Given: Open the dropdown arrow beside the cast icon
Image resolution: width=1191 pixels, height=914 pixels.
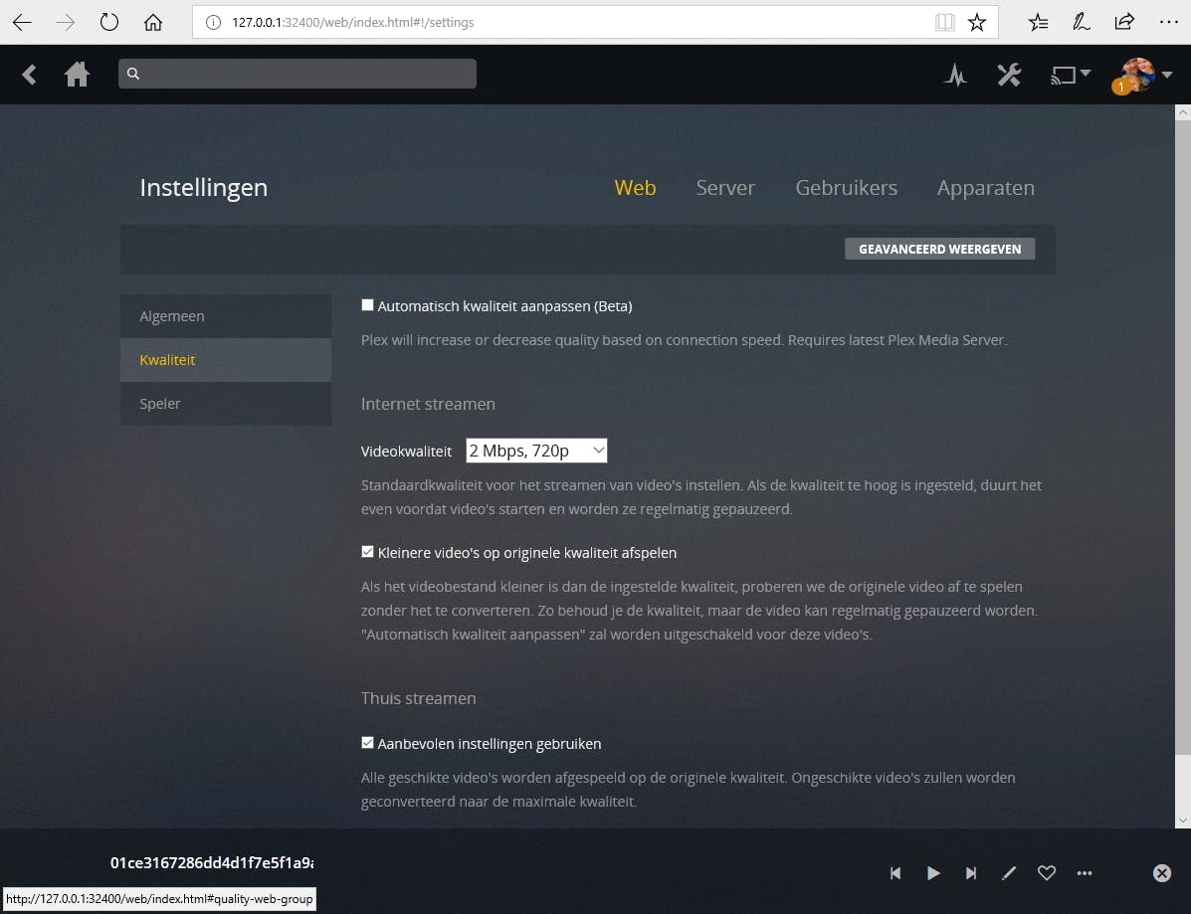Looking at the screenshot, I should click(1087, 74).
